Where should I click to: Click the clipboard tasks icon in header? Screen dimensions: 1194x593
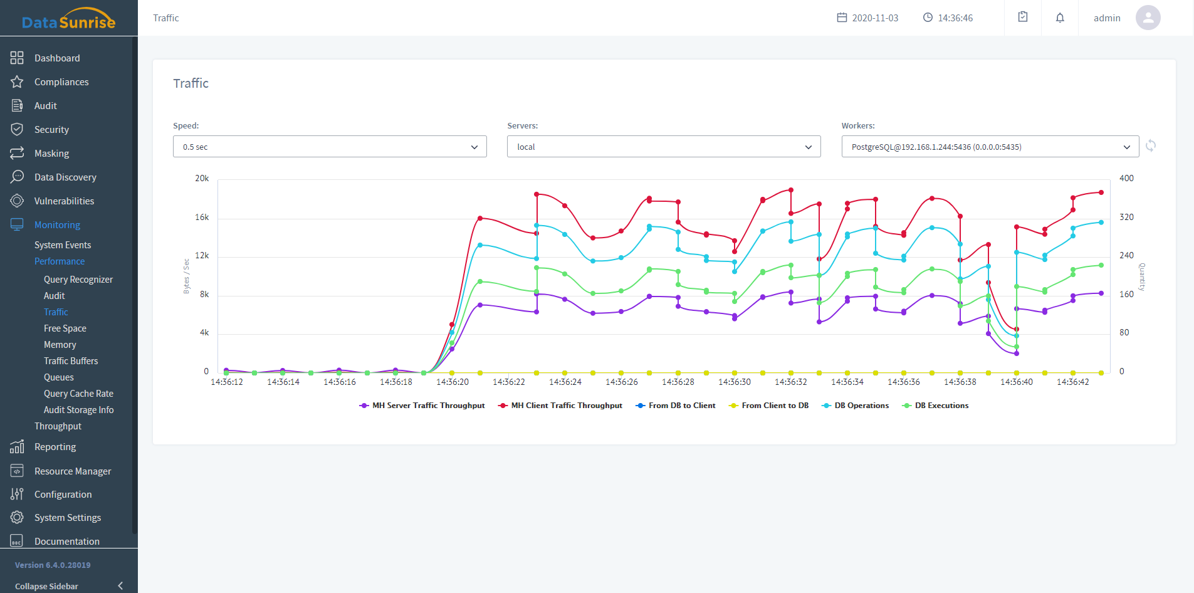(x=1023, y=18)
